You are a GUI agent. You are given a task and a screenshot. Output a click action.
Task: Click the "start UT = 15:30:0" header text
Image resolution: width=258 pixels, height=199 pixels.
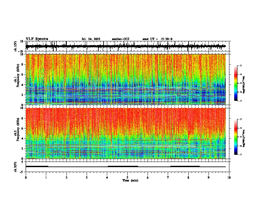(157, 39)
